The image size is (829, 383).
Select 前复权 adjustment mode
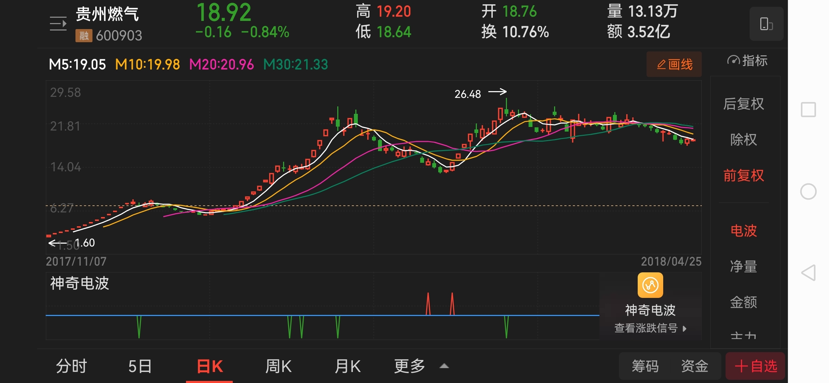click(743, 176)
